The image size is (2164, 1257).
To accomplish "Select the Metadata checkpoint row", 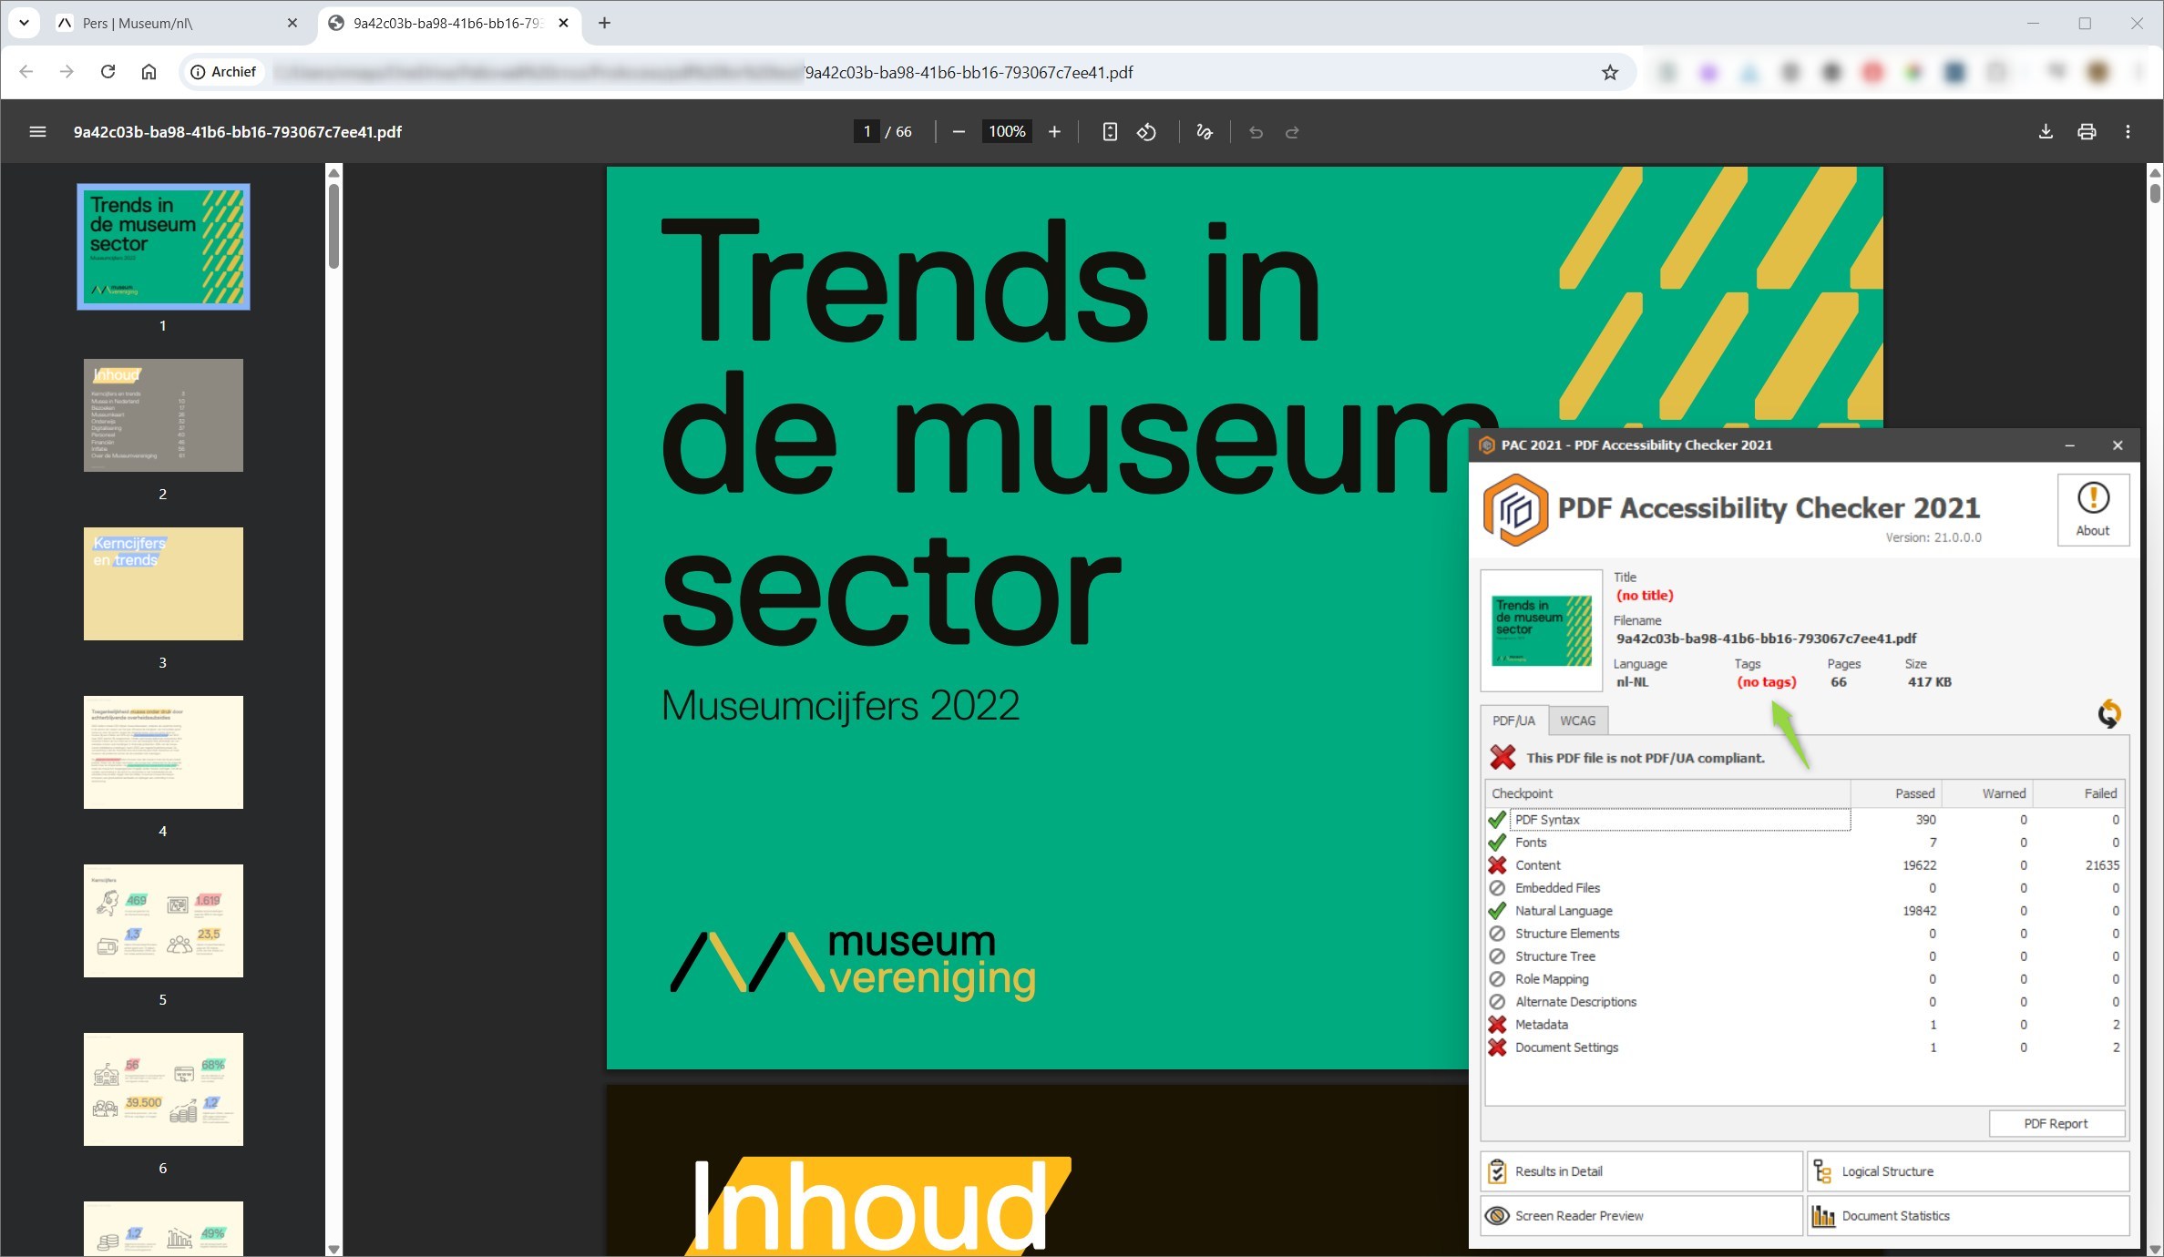I will pos(1805,1025).
